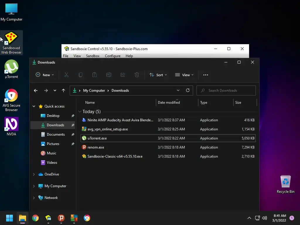300x225 pixels.
Task: Expand the address bar history dropdown
Action: [178, 90]
